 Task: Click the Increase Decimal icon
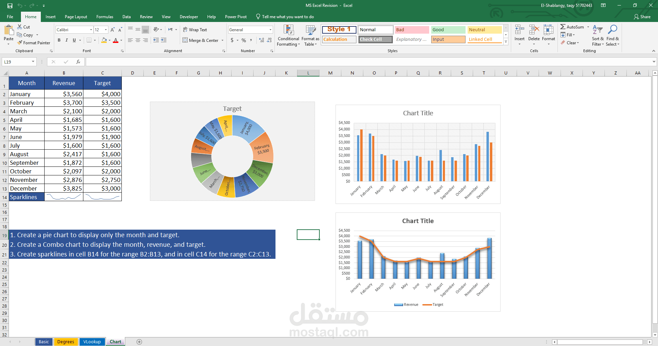[262, 40]
